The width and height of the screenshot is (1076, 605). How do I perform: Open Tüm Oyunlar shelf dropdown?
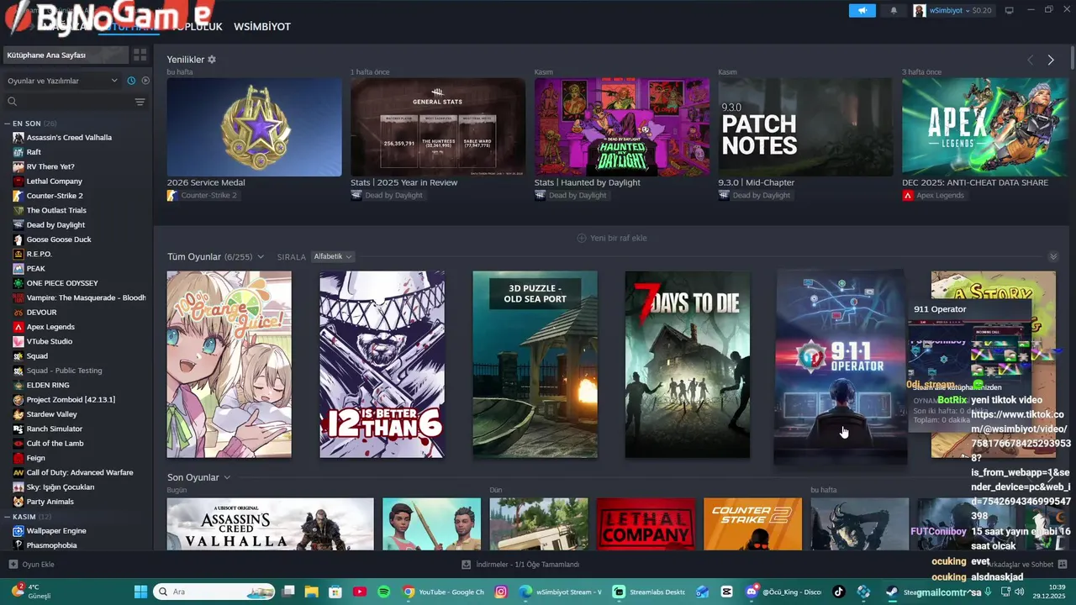(x=261, y=256)
